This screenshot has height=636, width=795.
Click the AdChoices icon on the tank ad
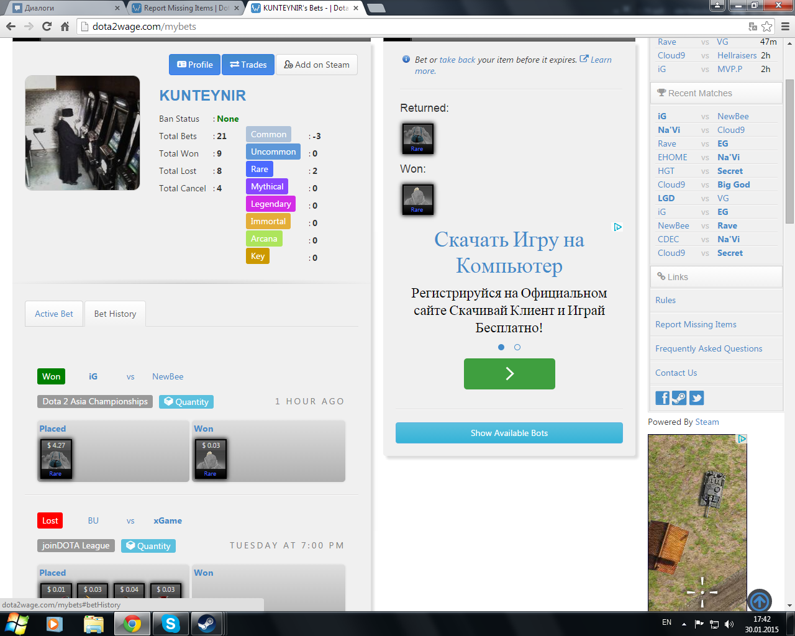tap(742, 438)
